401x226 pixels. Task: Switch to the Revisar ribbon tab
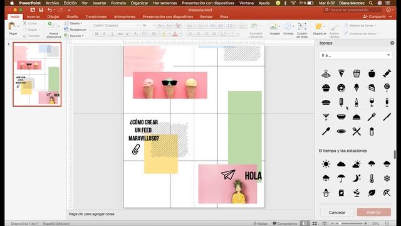[206, 17]
